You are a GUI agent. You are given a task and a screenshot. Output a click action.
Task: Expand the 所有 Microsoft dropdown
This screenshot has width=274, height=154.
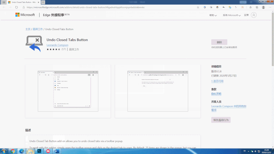click(232, 15)
